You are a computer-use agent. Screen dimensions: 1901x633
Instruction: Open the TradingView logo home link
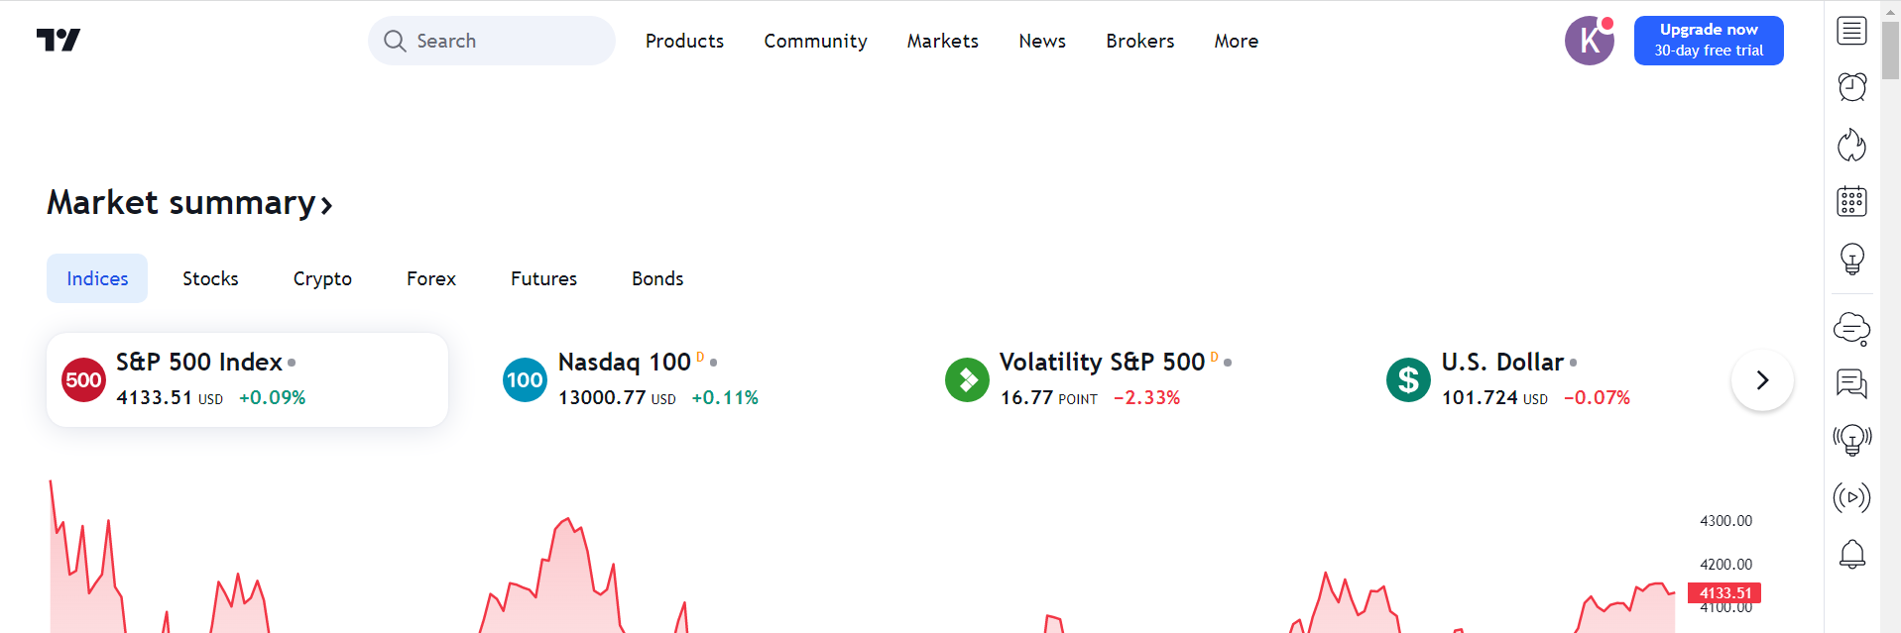point(59,40)
